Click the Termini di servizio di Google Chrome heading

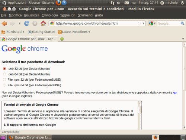coord(31,105)
